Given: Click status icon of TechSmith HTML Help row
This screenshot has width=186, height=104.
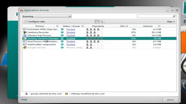Looking at the screenshot, I should [x=62, y=29].
